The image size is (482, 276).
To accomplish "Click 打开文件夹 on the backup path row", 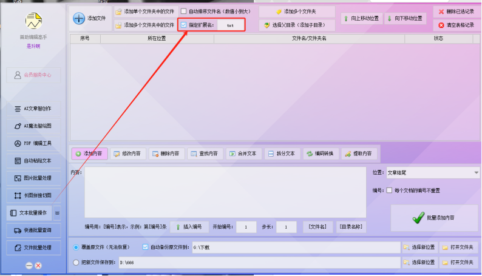I will coord(458,247).
